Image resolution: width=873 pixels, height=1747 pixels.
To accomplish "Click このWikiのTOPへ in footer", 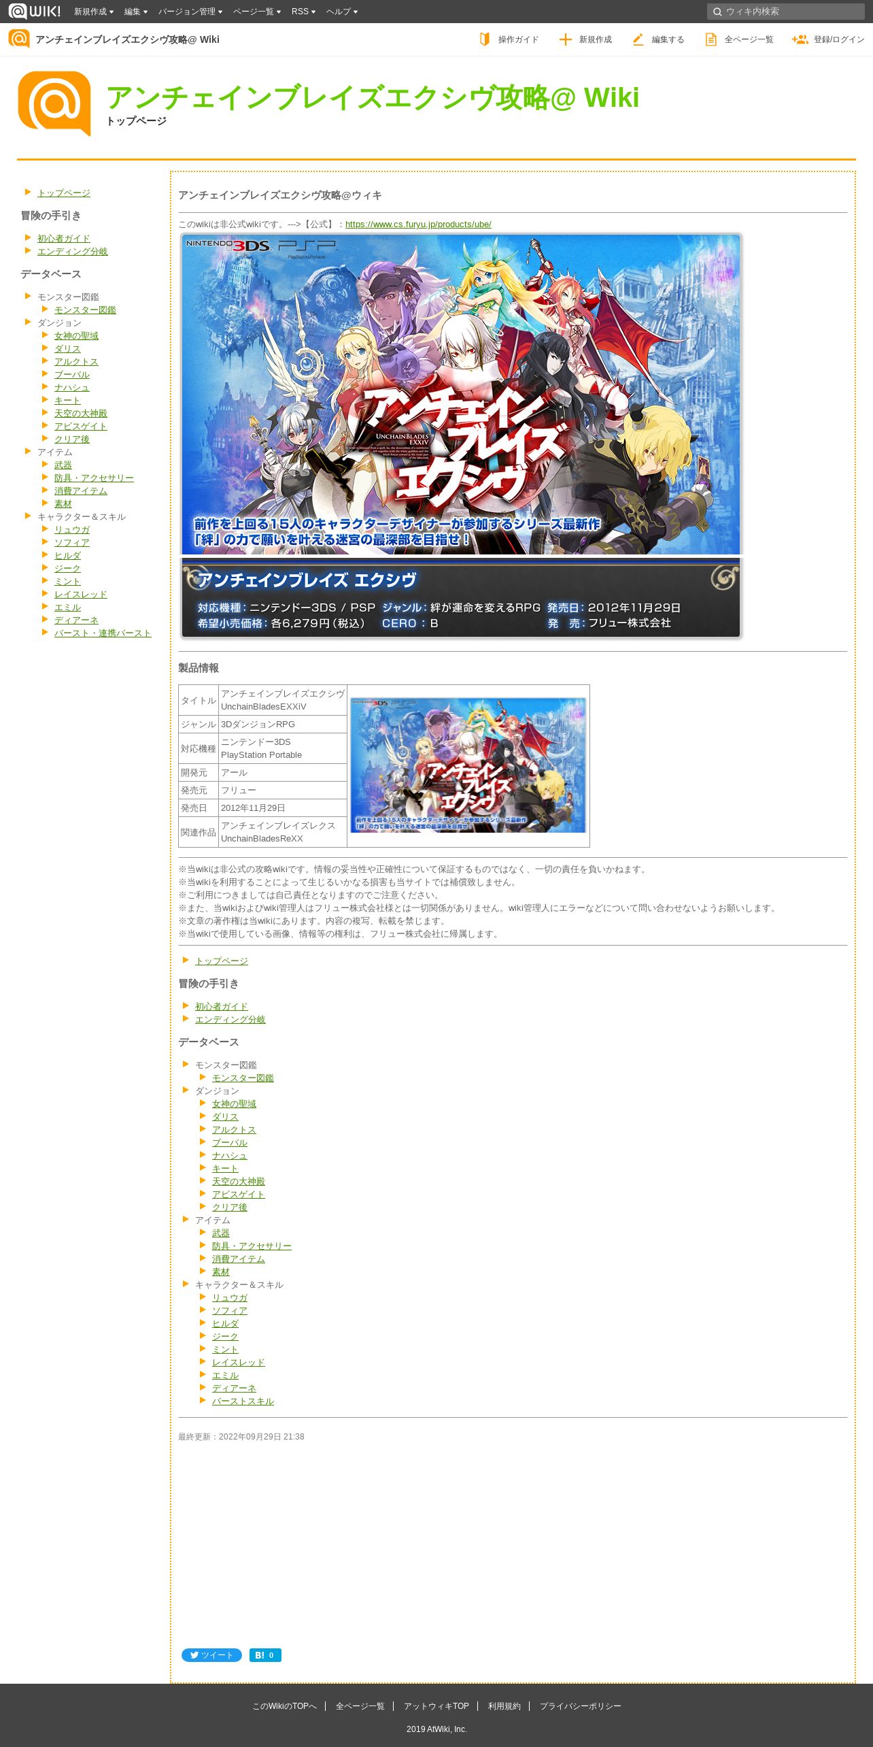I will tap(284, 1706).
